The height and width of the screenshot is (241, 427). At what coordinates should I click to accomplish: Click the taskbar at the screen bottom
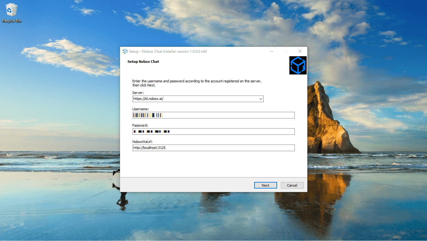pyautogui.click(x=214, y=240)
